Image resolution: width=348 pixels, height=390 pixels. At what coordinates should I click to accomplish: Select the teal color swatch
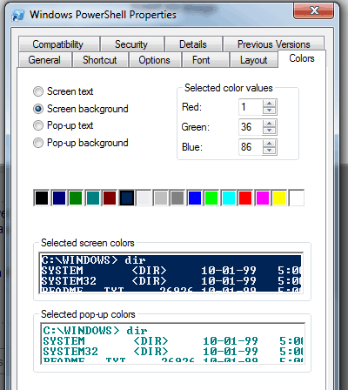point(92,198)
